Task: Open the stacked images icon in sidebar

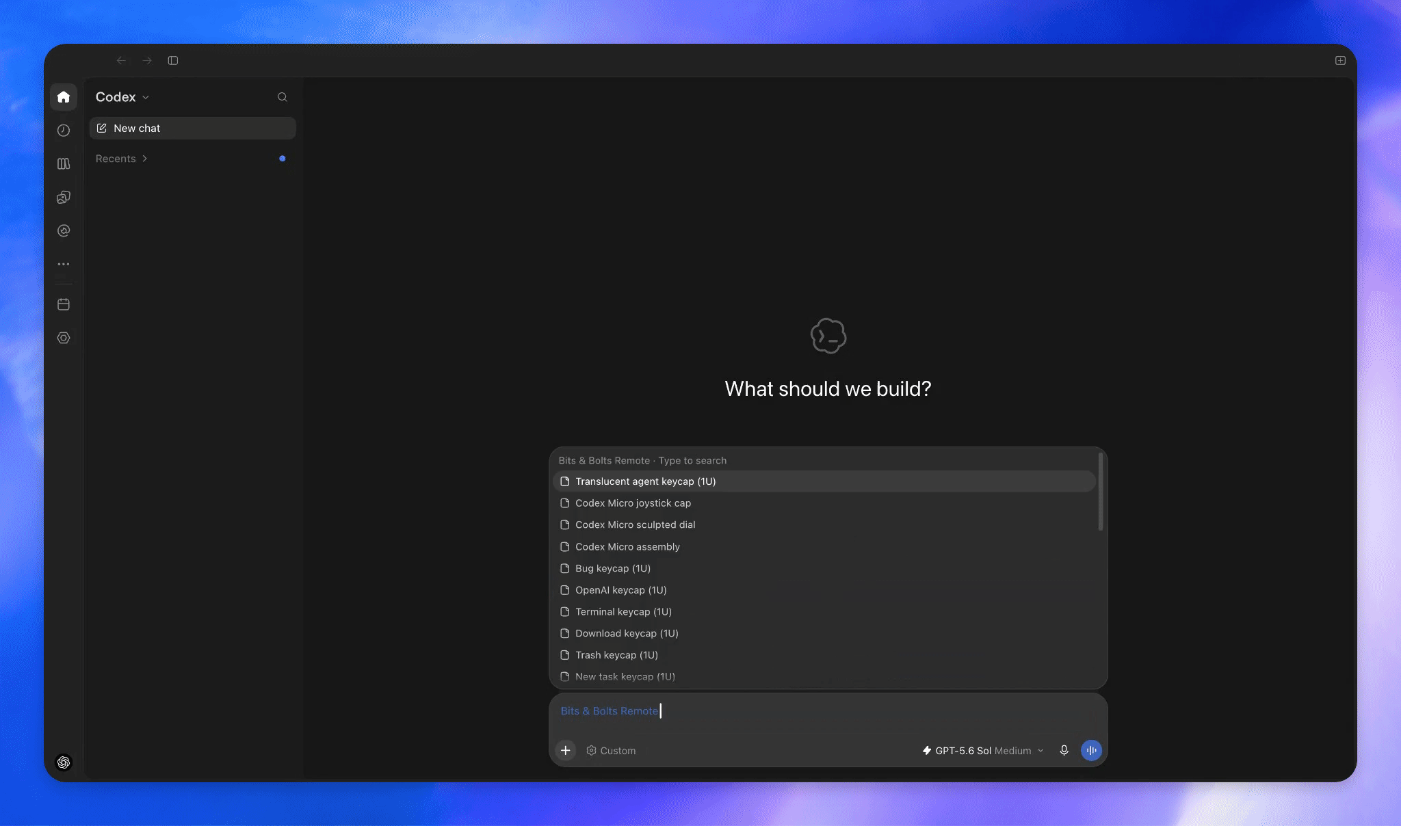Action: [64, 198]
